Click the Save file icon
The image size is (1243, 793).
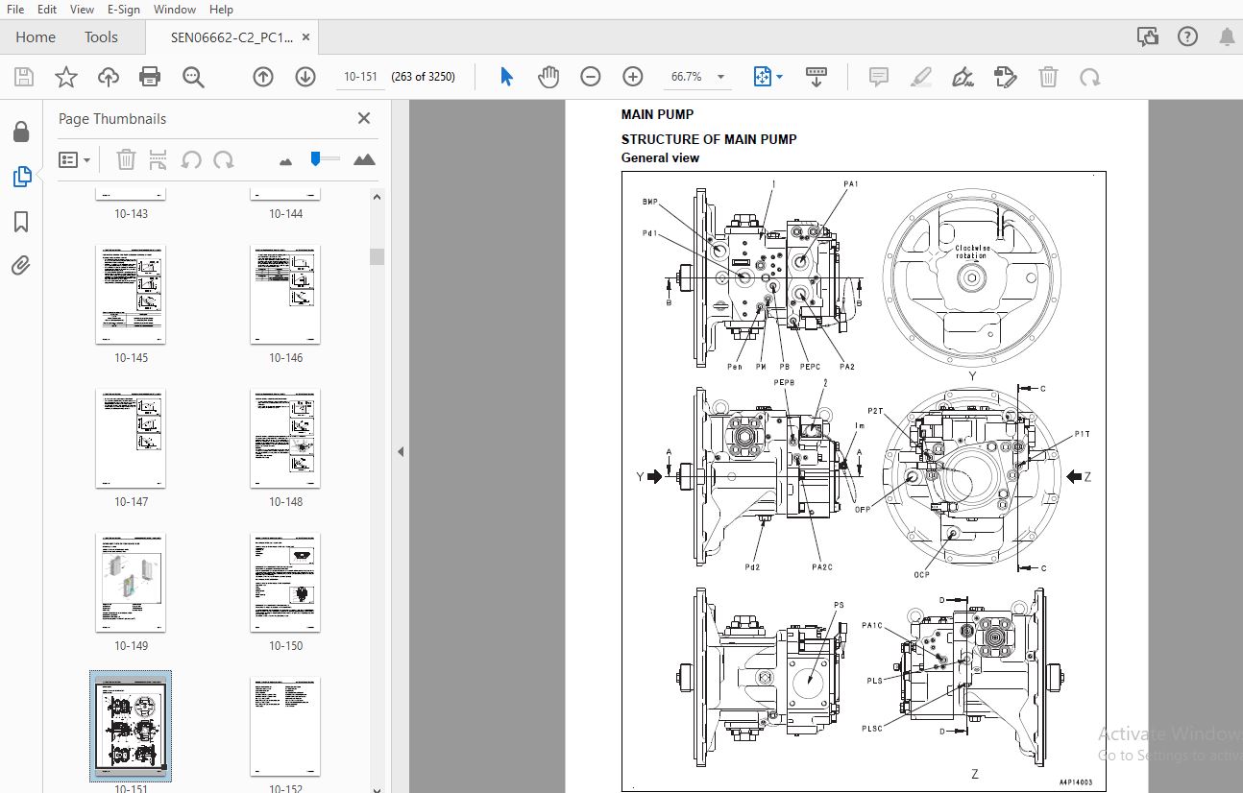(x=24, y=77)
